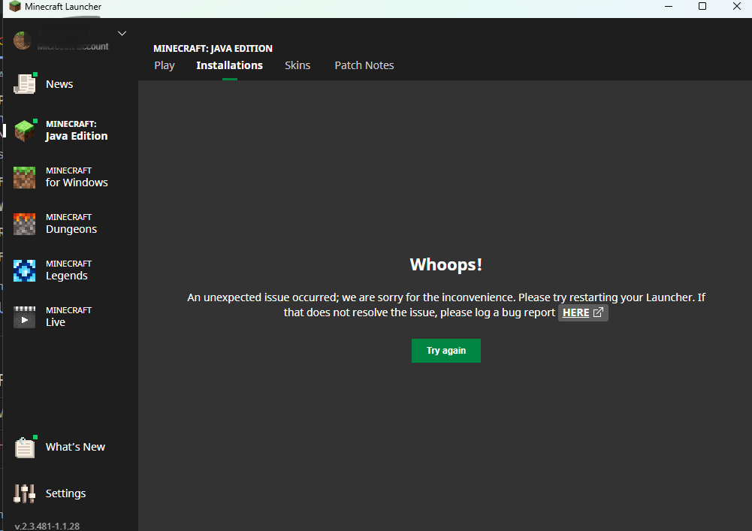Follow the HERE bug report link
Screen dimensions: 752x531
click(575, 312)
